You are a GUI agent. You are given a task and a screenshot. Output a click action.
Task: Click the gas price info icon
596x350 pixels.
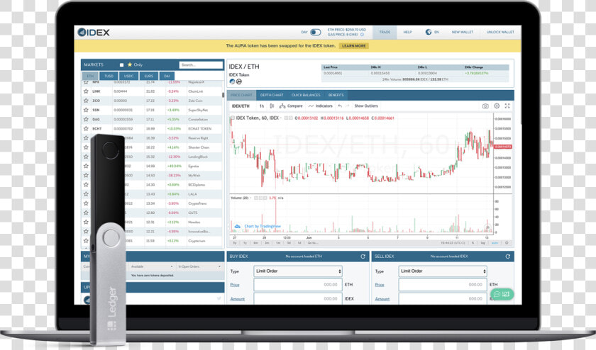tap(362, 35)
